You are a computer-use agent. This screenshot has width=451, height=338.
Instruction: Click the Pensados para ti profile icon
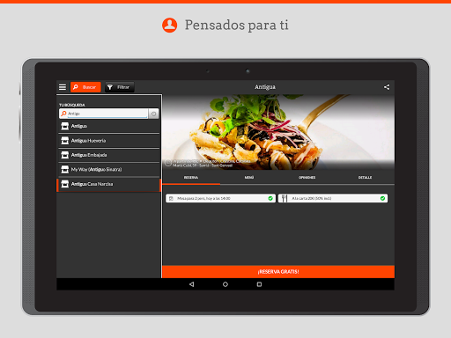click(x=169, y=26)
